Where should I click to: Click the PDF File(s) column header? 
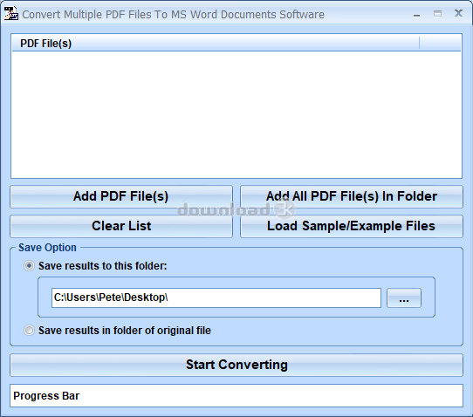[x=216, y=43]
